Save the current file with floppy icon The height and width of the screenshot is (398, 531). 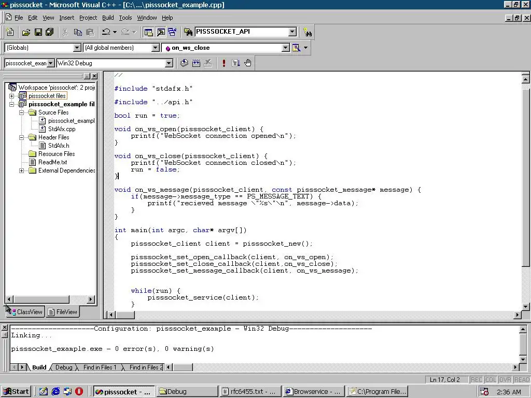click(38, 32)
